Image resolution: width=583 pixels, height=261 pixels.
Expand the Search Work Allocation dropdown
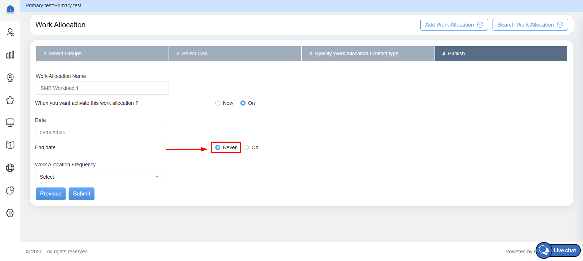(x=530, y=25)
